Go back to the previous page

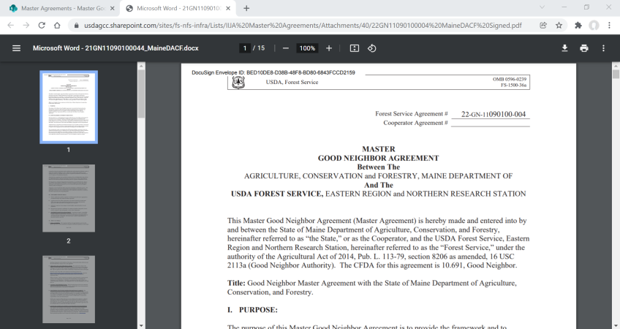click(x=11, y=26)
